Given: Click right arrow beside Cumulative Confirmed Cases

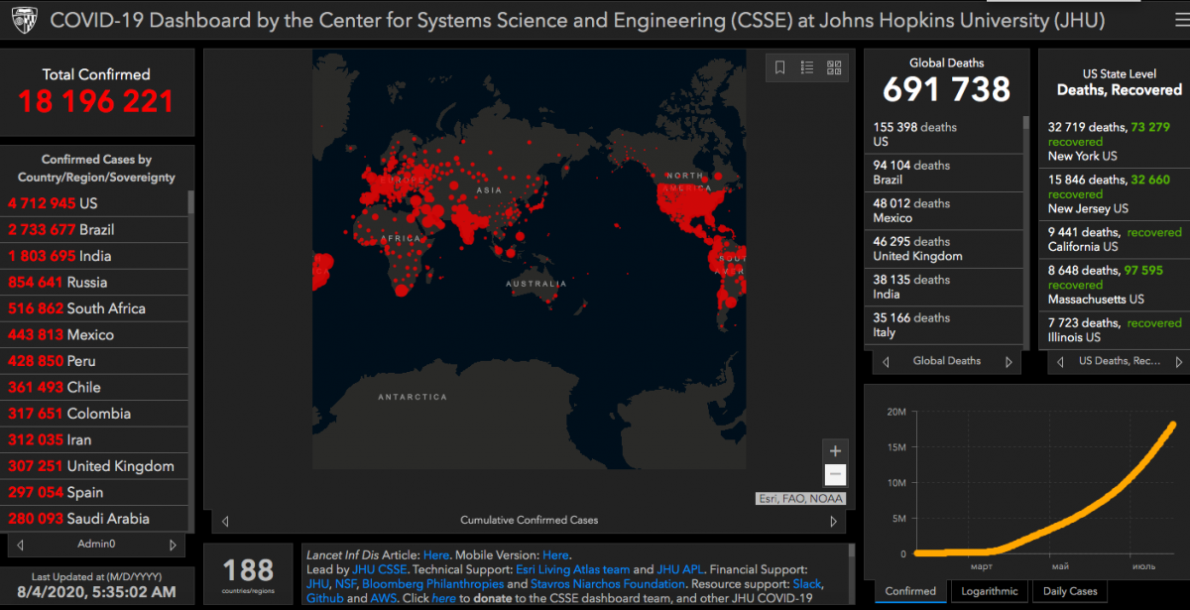Looking at the screenshot, I should click(x=835, y=521).
